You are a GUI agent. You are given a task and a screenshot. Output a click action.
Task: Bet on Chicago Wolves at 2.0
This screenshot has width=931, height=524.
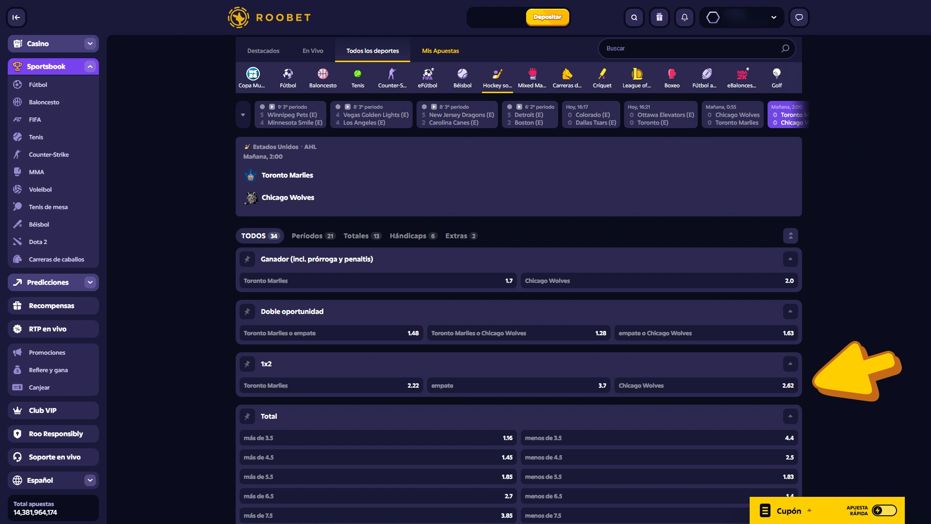tap(659, 281)
